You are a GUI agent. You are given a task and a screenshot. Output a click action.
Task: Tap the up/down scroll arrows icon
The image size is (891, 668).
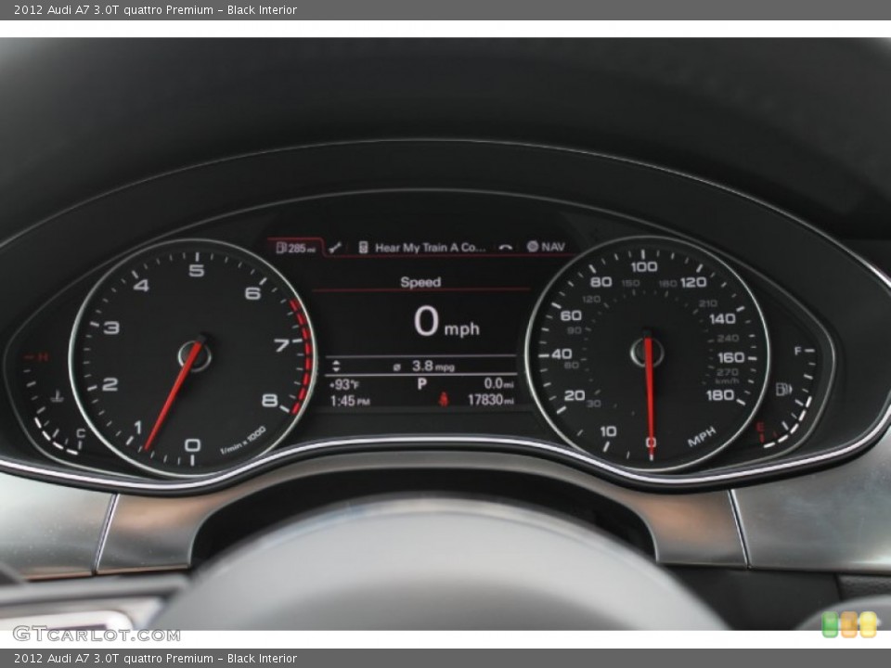(x=336, y=366)
